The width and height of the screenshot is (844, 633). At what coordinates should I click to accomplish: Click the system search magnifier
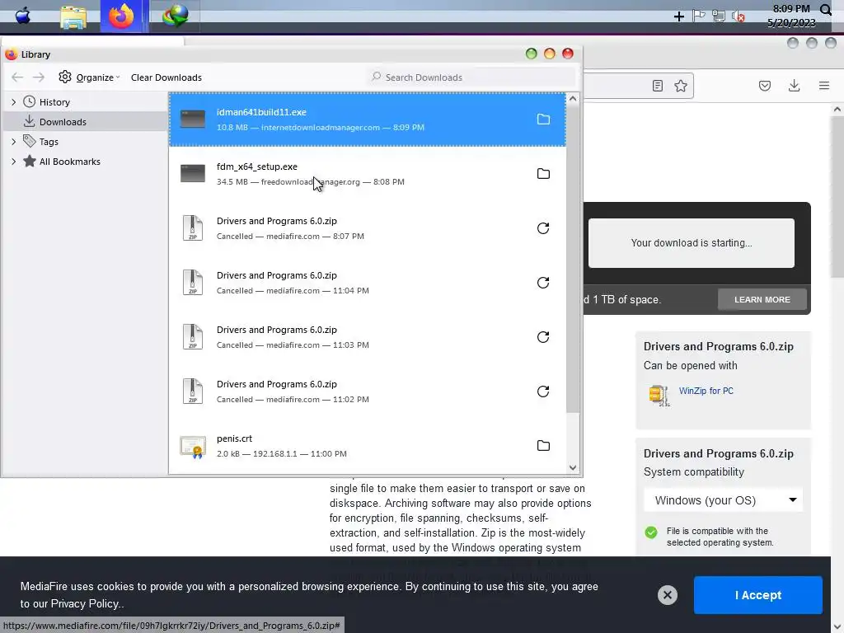826,10
